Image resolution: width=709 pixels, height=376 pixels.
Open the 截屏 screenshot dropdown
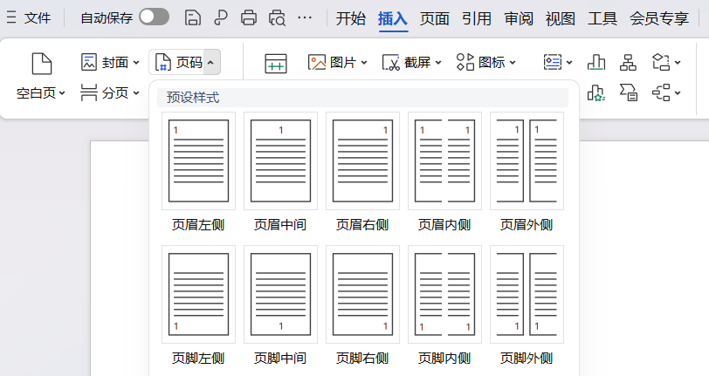411,62
